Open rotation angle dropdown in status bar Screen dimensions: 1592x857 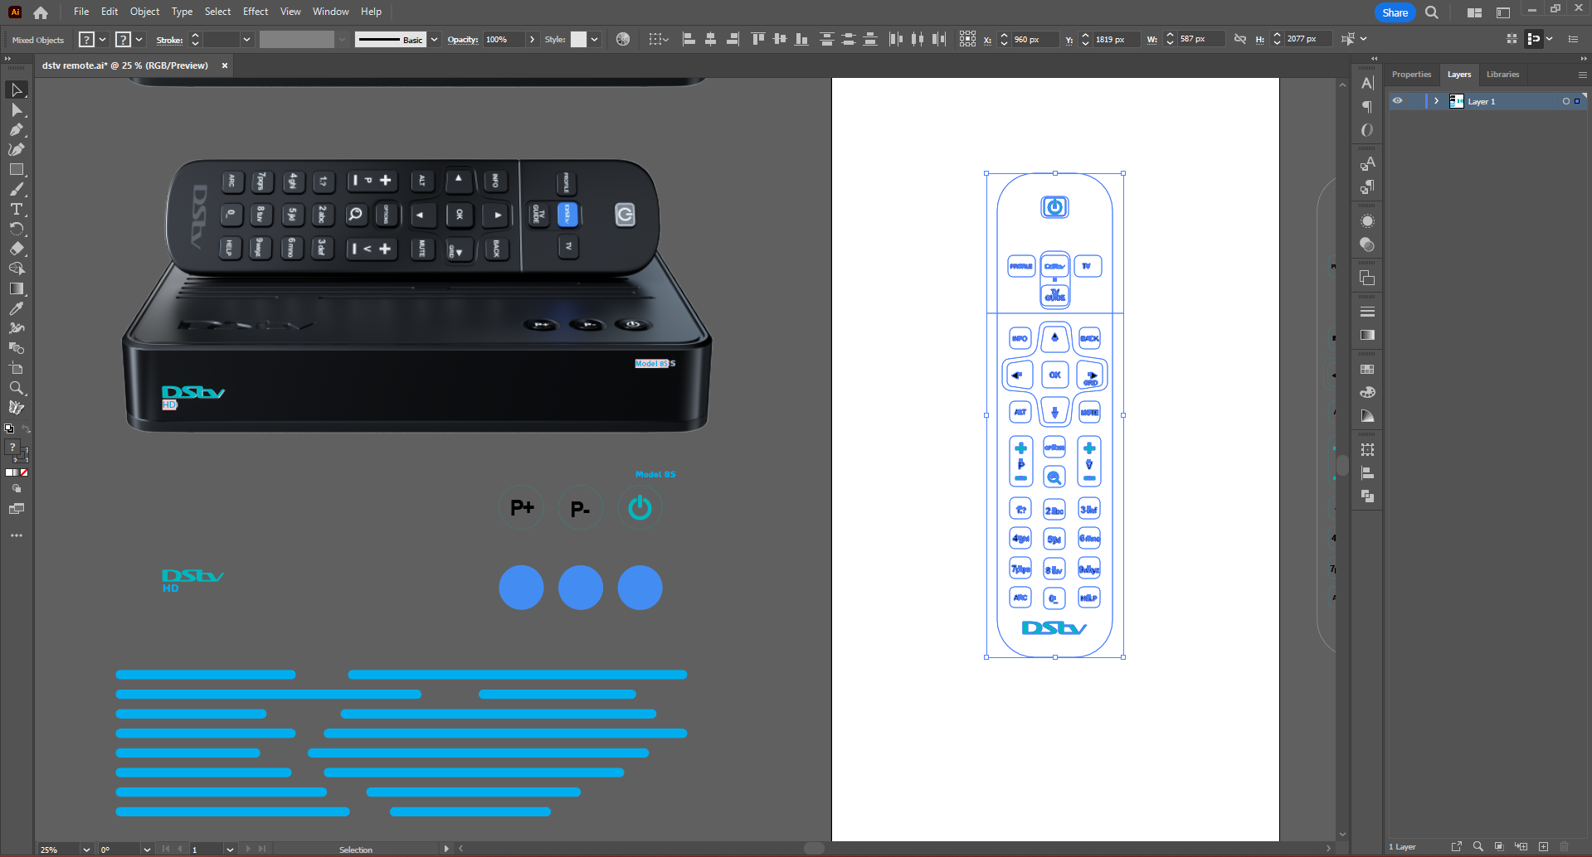[147, 850]
